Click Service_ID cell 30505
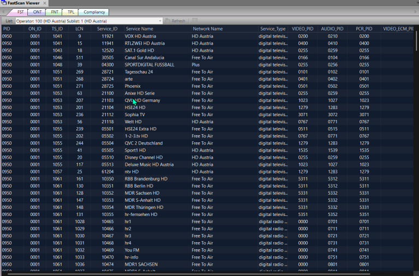419x276 pixels. pyautogui.click(x=107, y=57)
